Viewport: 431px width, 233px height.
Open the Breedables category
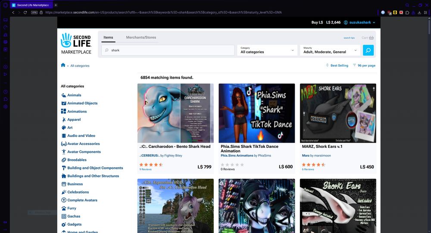pyautogui.click(x=77, y=160)
